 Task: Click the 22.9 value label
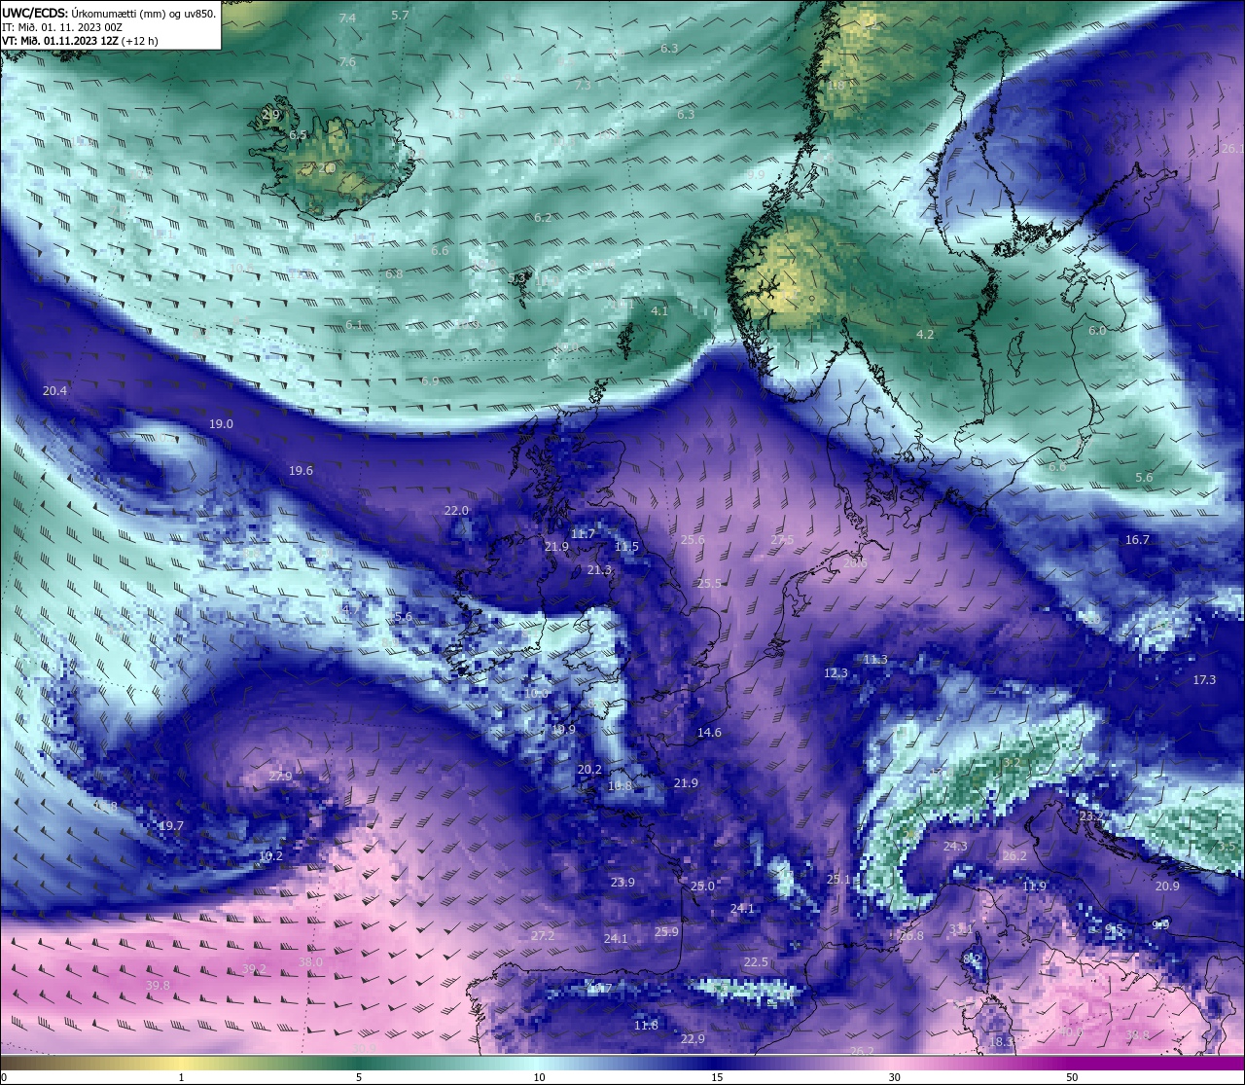click(x=693, y=1039)
